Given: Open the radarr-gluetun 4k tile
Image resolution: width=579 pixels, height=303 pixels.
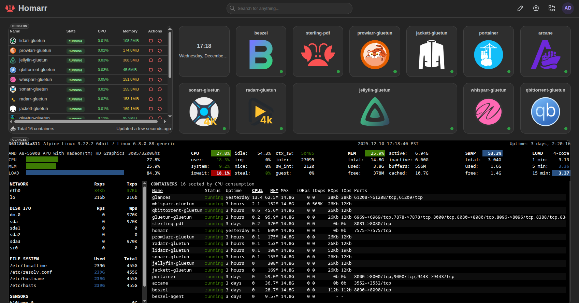Looking at the screenshot, I should (x=261, y=108).
